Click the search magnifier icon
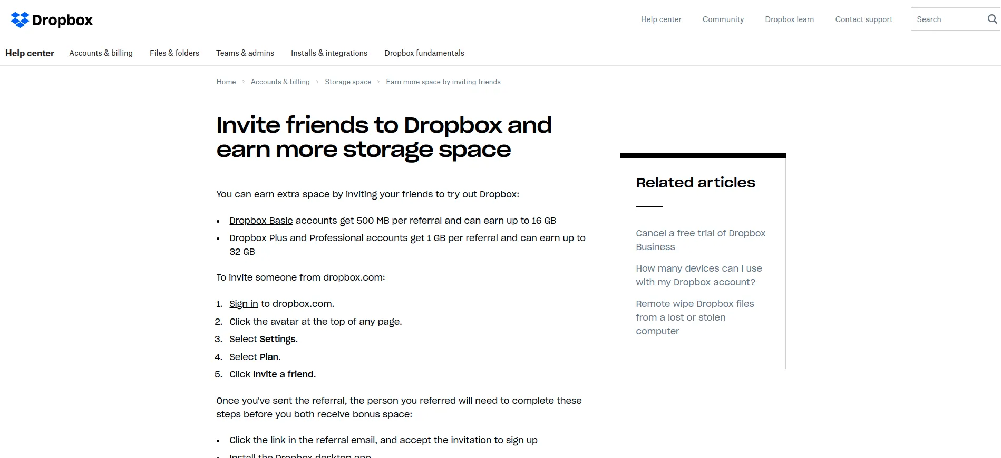This screenshot has width=1001, height=458. pyautogui.click(x=992, y=19)
